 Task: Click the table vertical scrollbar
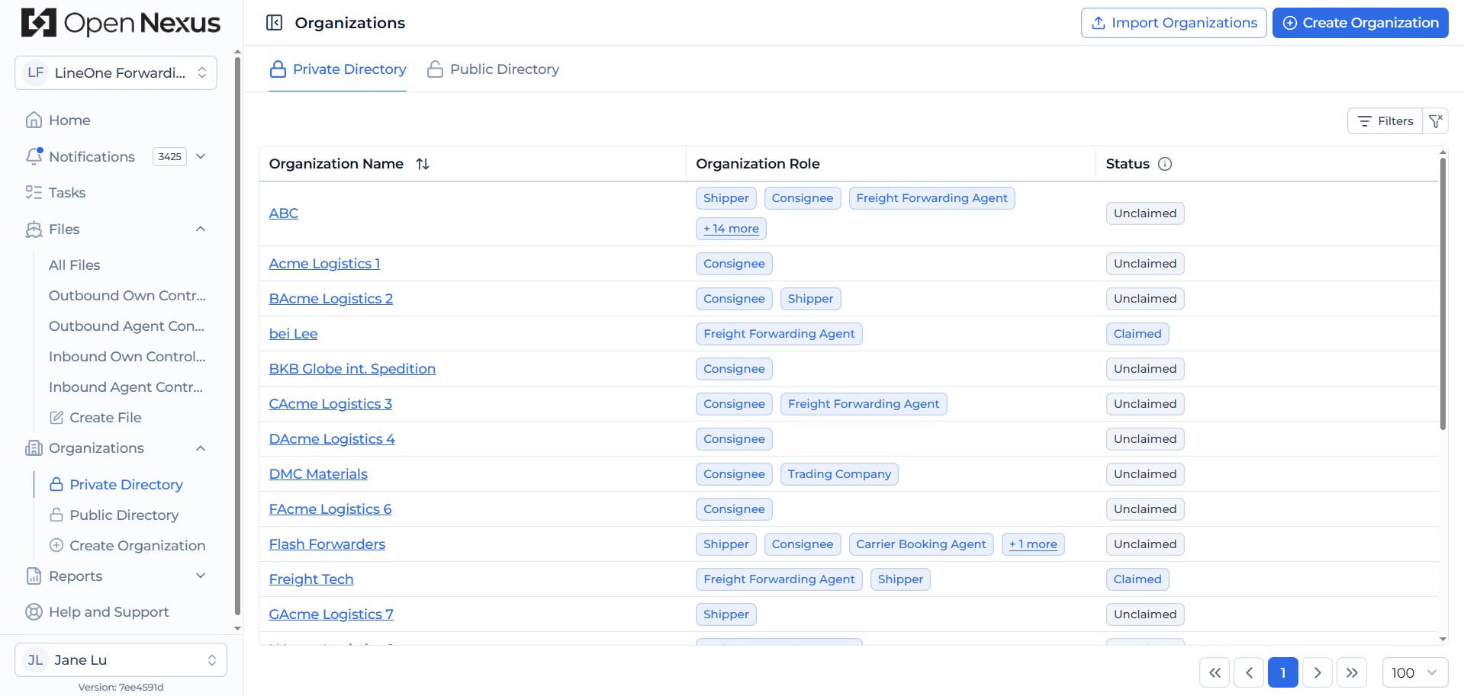[x=1443, y=293]
